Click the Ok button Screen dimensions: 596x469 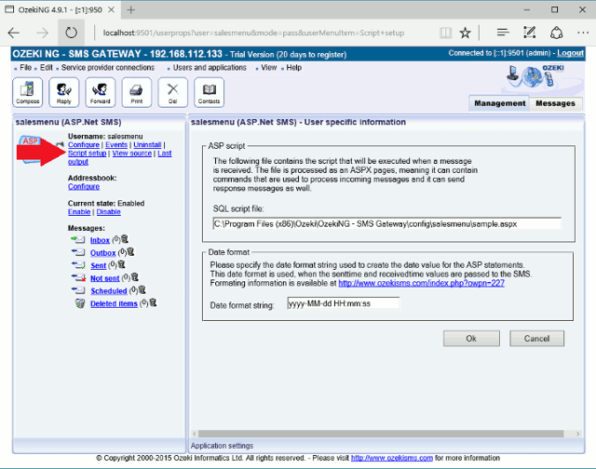click(x=471, y=339)
